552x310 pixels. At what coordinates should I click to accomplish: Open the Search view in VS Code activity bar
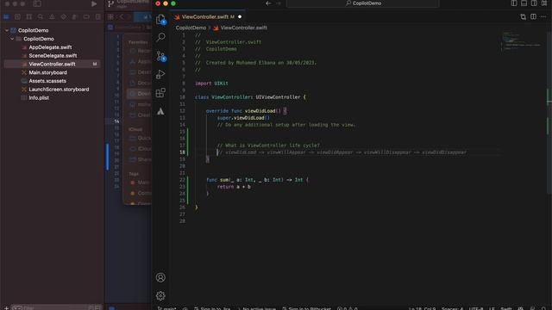coord(160,37)
